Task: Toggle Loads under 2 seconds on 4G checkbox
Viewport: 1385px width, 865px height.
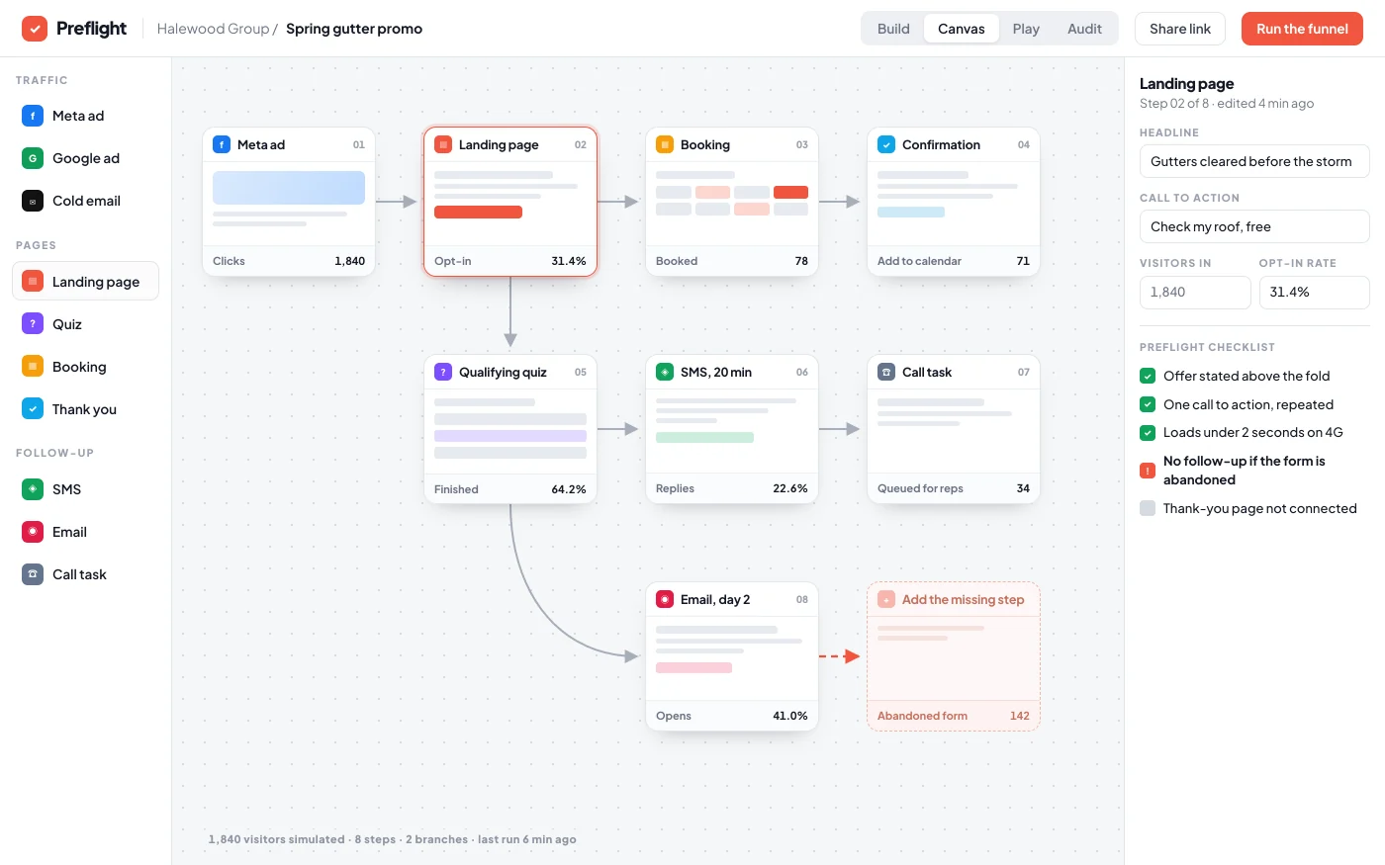Action: pyautogui.click(x=1148, y=432)
